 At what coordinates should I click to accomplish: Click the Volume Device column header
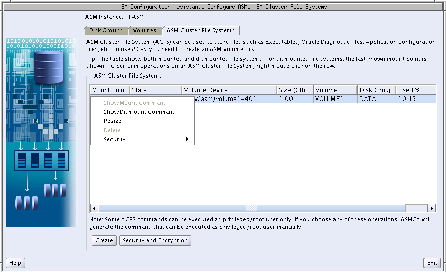[x=229, y=90]
